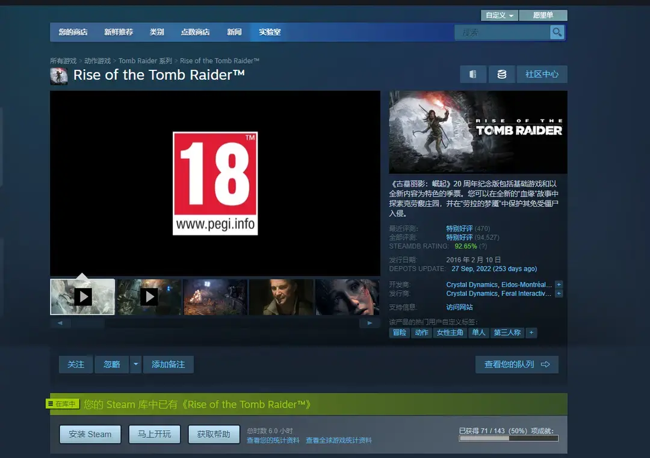
Task: Open the SteamDB database stack icon
Action: click(501, 75)
